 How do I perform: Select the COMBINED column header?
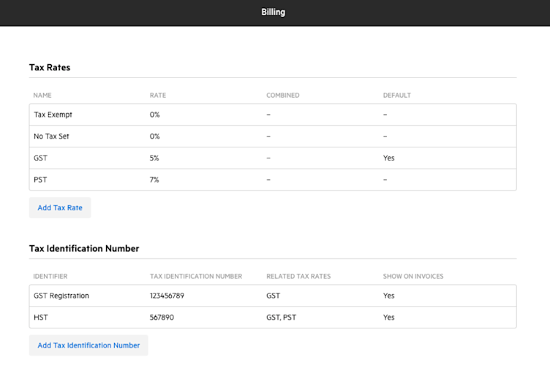283,95
